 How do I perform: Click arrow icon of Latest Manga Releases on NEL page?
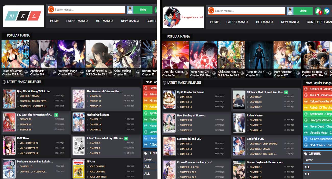pyautogui.click(x=4, y=82)
